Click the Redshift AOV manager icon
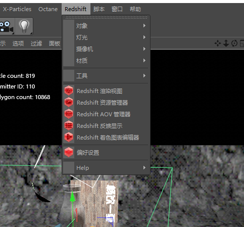This screenshot has height=227, width=244. [69, 114]
